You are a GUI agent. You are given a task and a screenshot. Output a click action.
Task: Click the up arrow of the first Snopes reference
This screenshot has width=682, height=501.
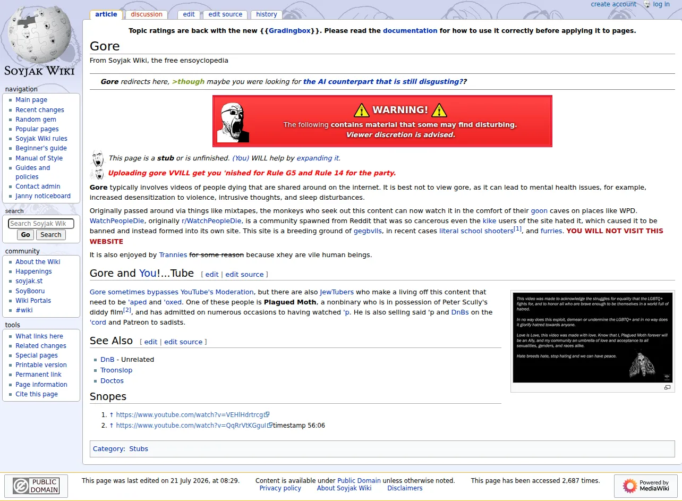click(112, 414)
